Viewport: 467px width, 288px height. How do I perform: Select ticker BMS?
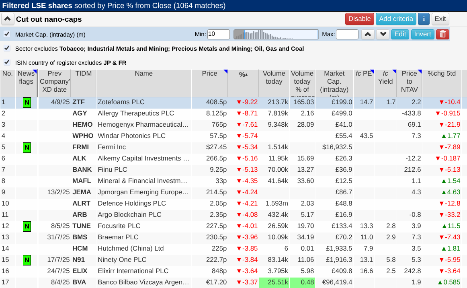[80, 237]
